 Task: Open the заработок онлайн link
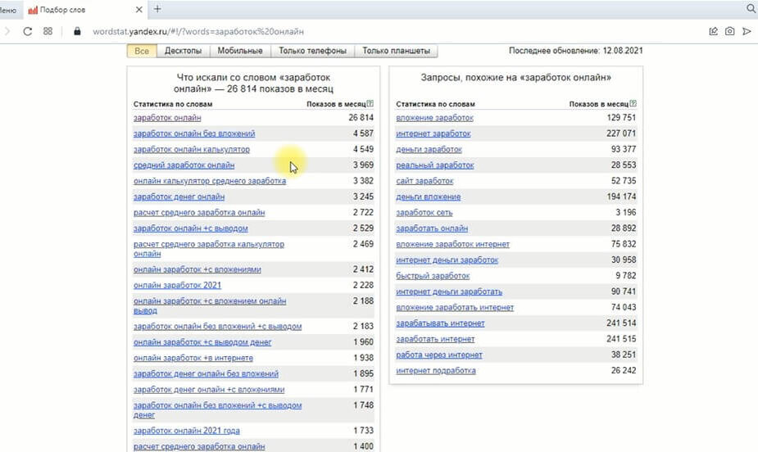[x=167, y=118]
